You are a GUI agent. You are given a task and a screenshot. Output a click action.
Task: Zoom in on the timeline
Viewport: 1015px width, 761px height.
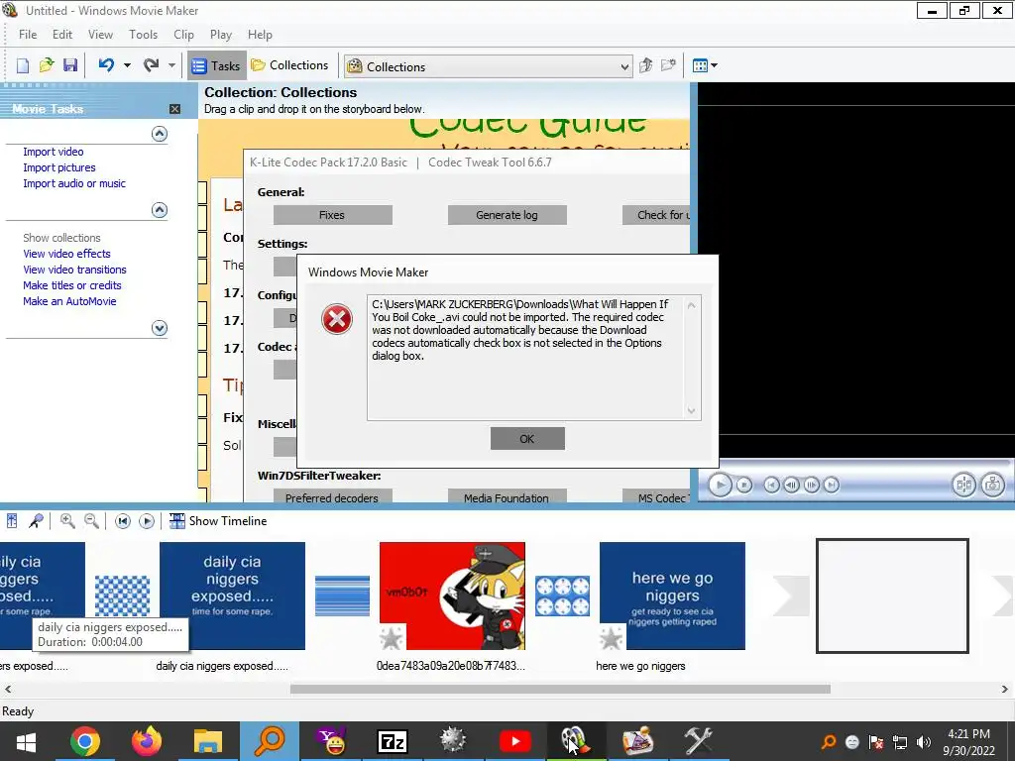67,521
